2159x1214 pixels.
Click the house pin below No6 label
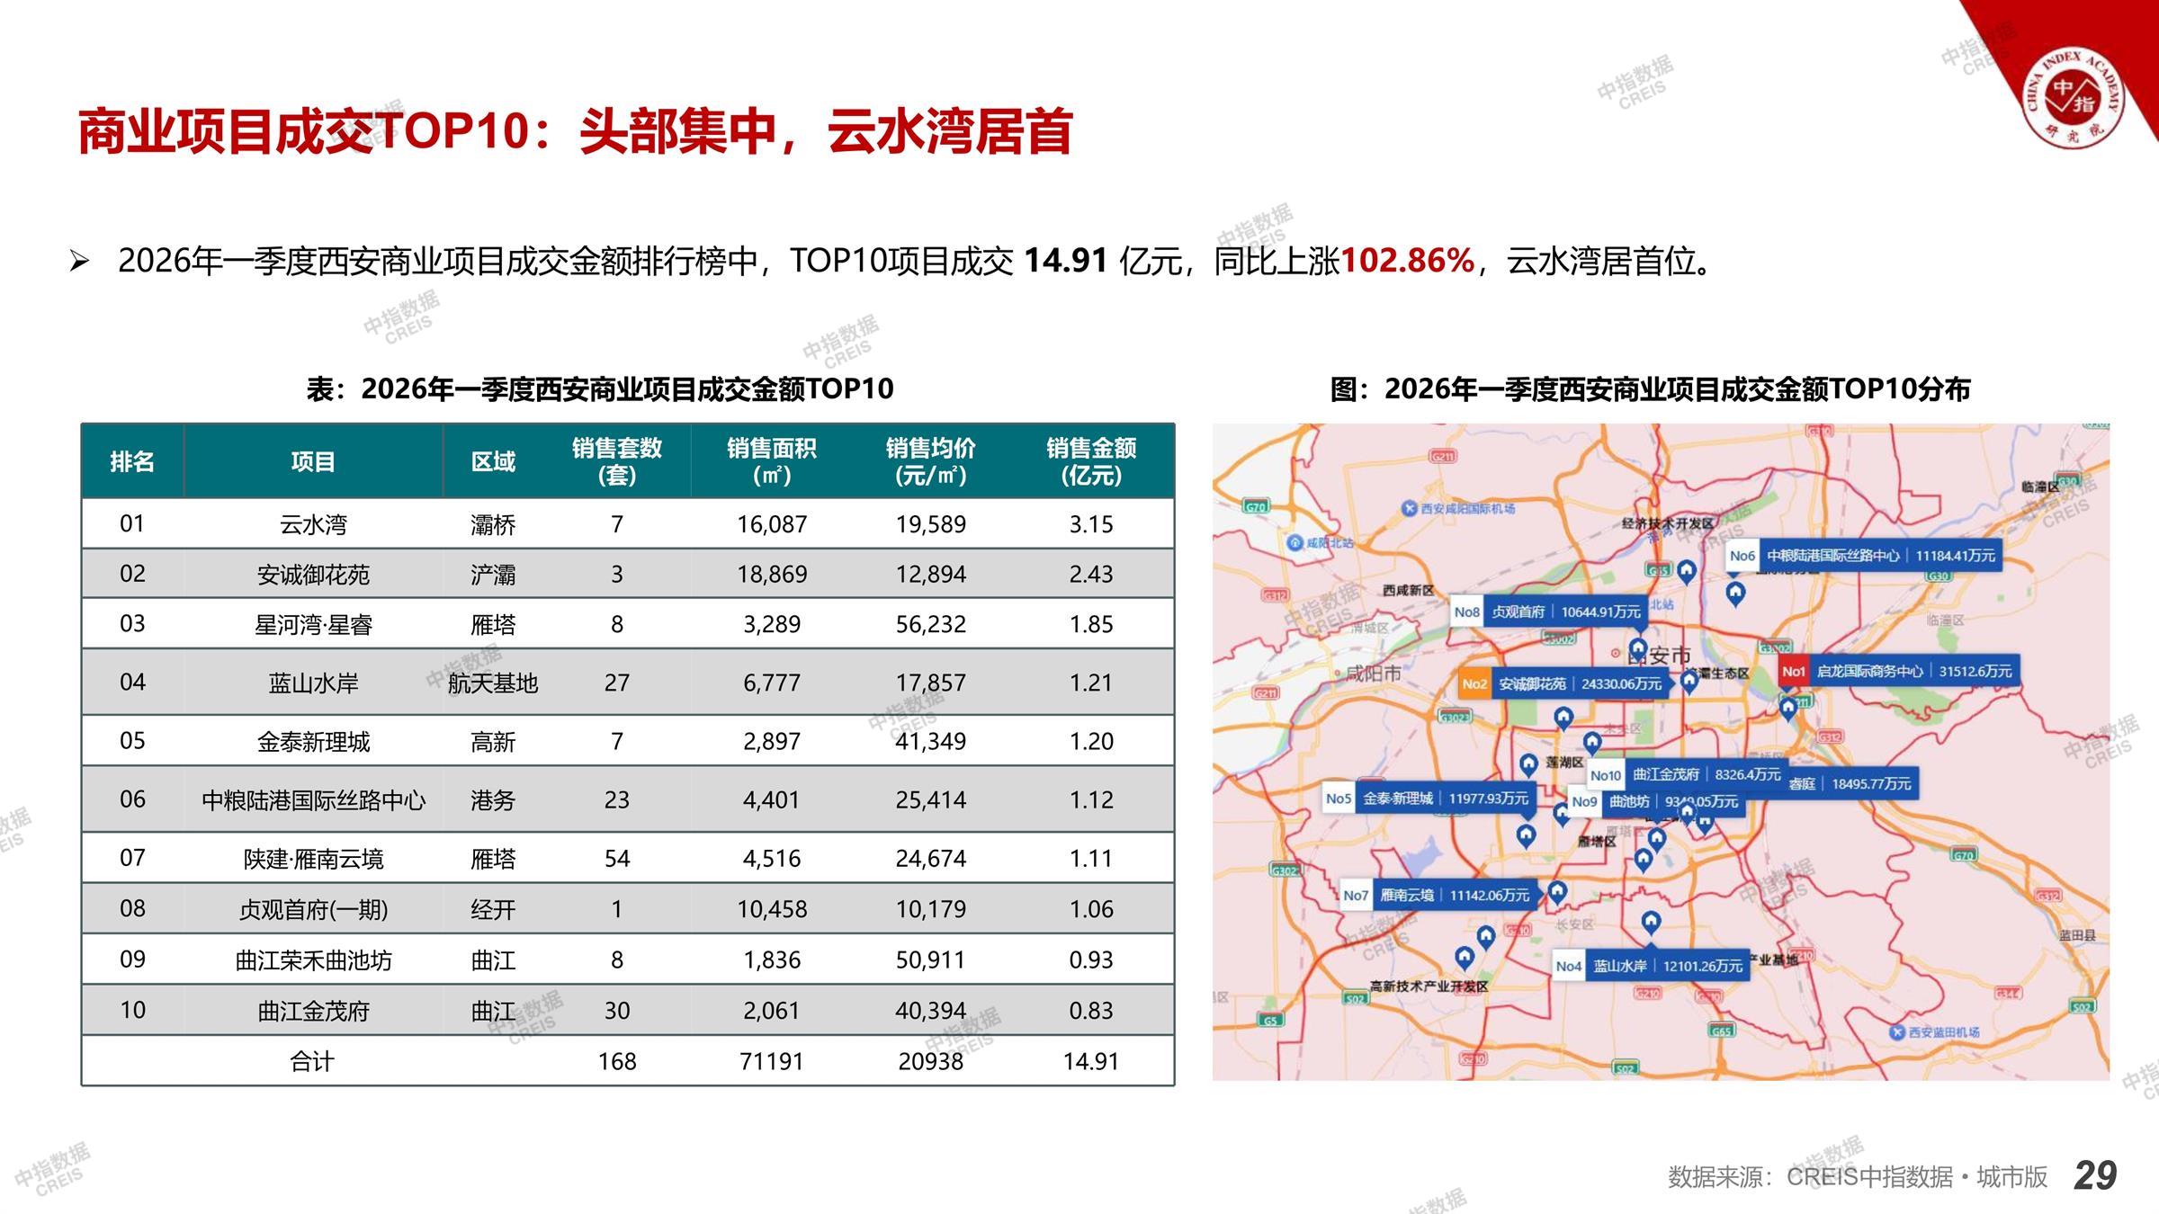(1735, 593)
